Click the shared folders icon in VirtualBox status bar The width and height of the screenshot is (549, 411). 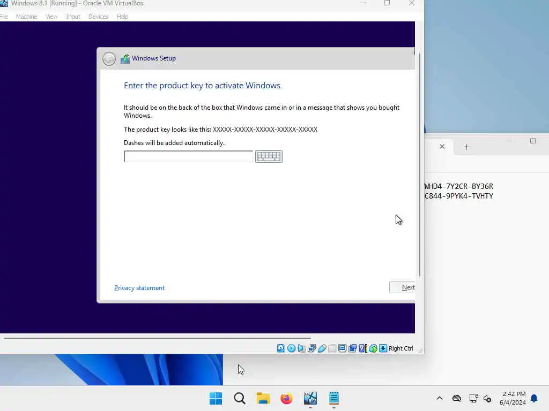(x=332, y=348)
